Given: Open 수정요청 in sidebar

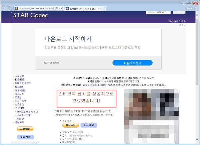Looking at the screenshot, I should 19,94.
